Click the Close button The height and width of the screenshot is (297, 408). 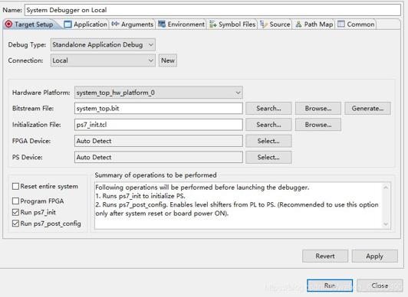tap(380, 286)
